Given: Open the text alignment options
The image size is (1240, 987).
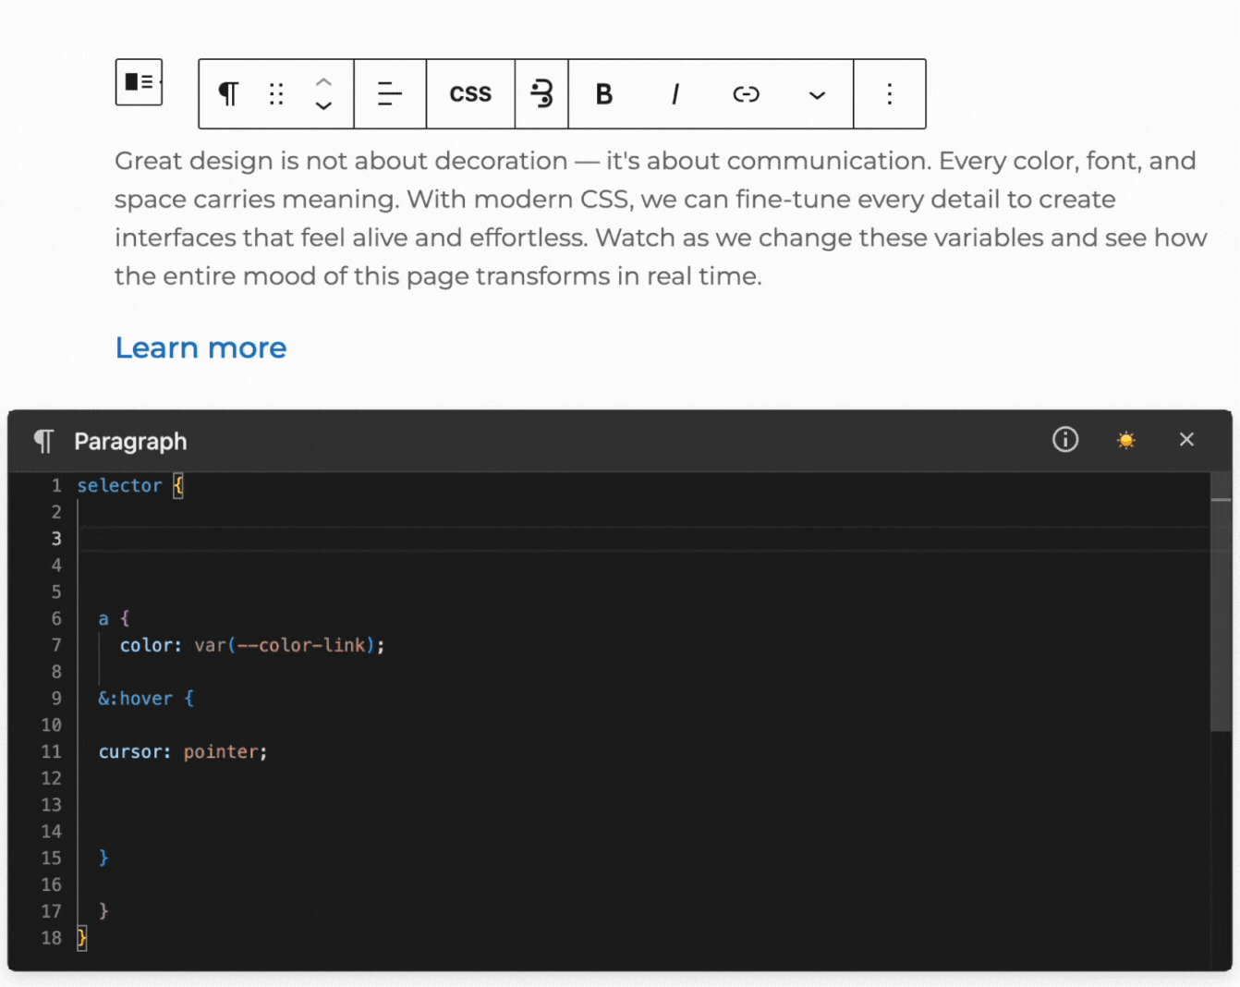Looking at the screenshot, I should (390, 94).
